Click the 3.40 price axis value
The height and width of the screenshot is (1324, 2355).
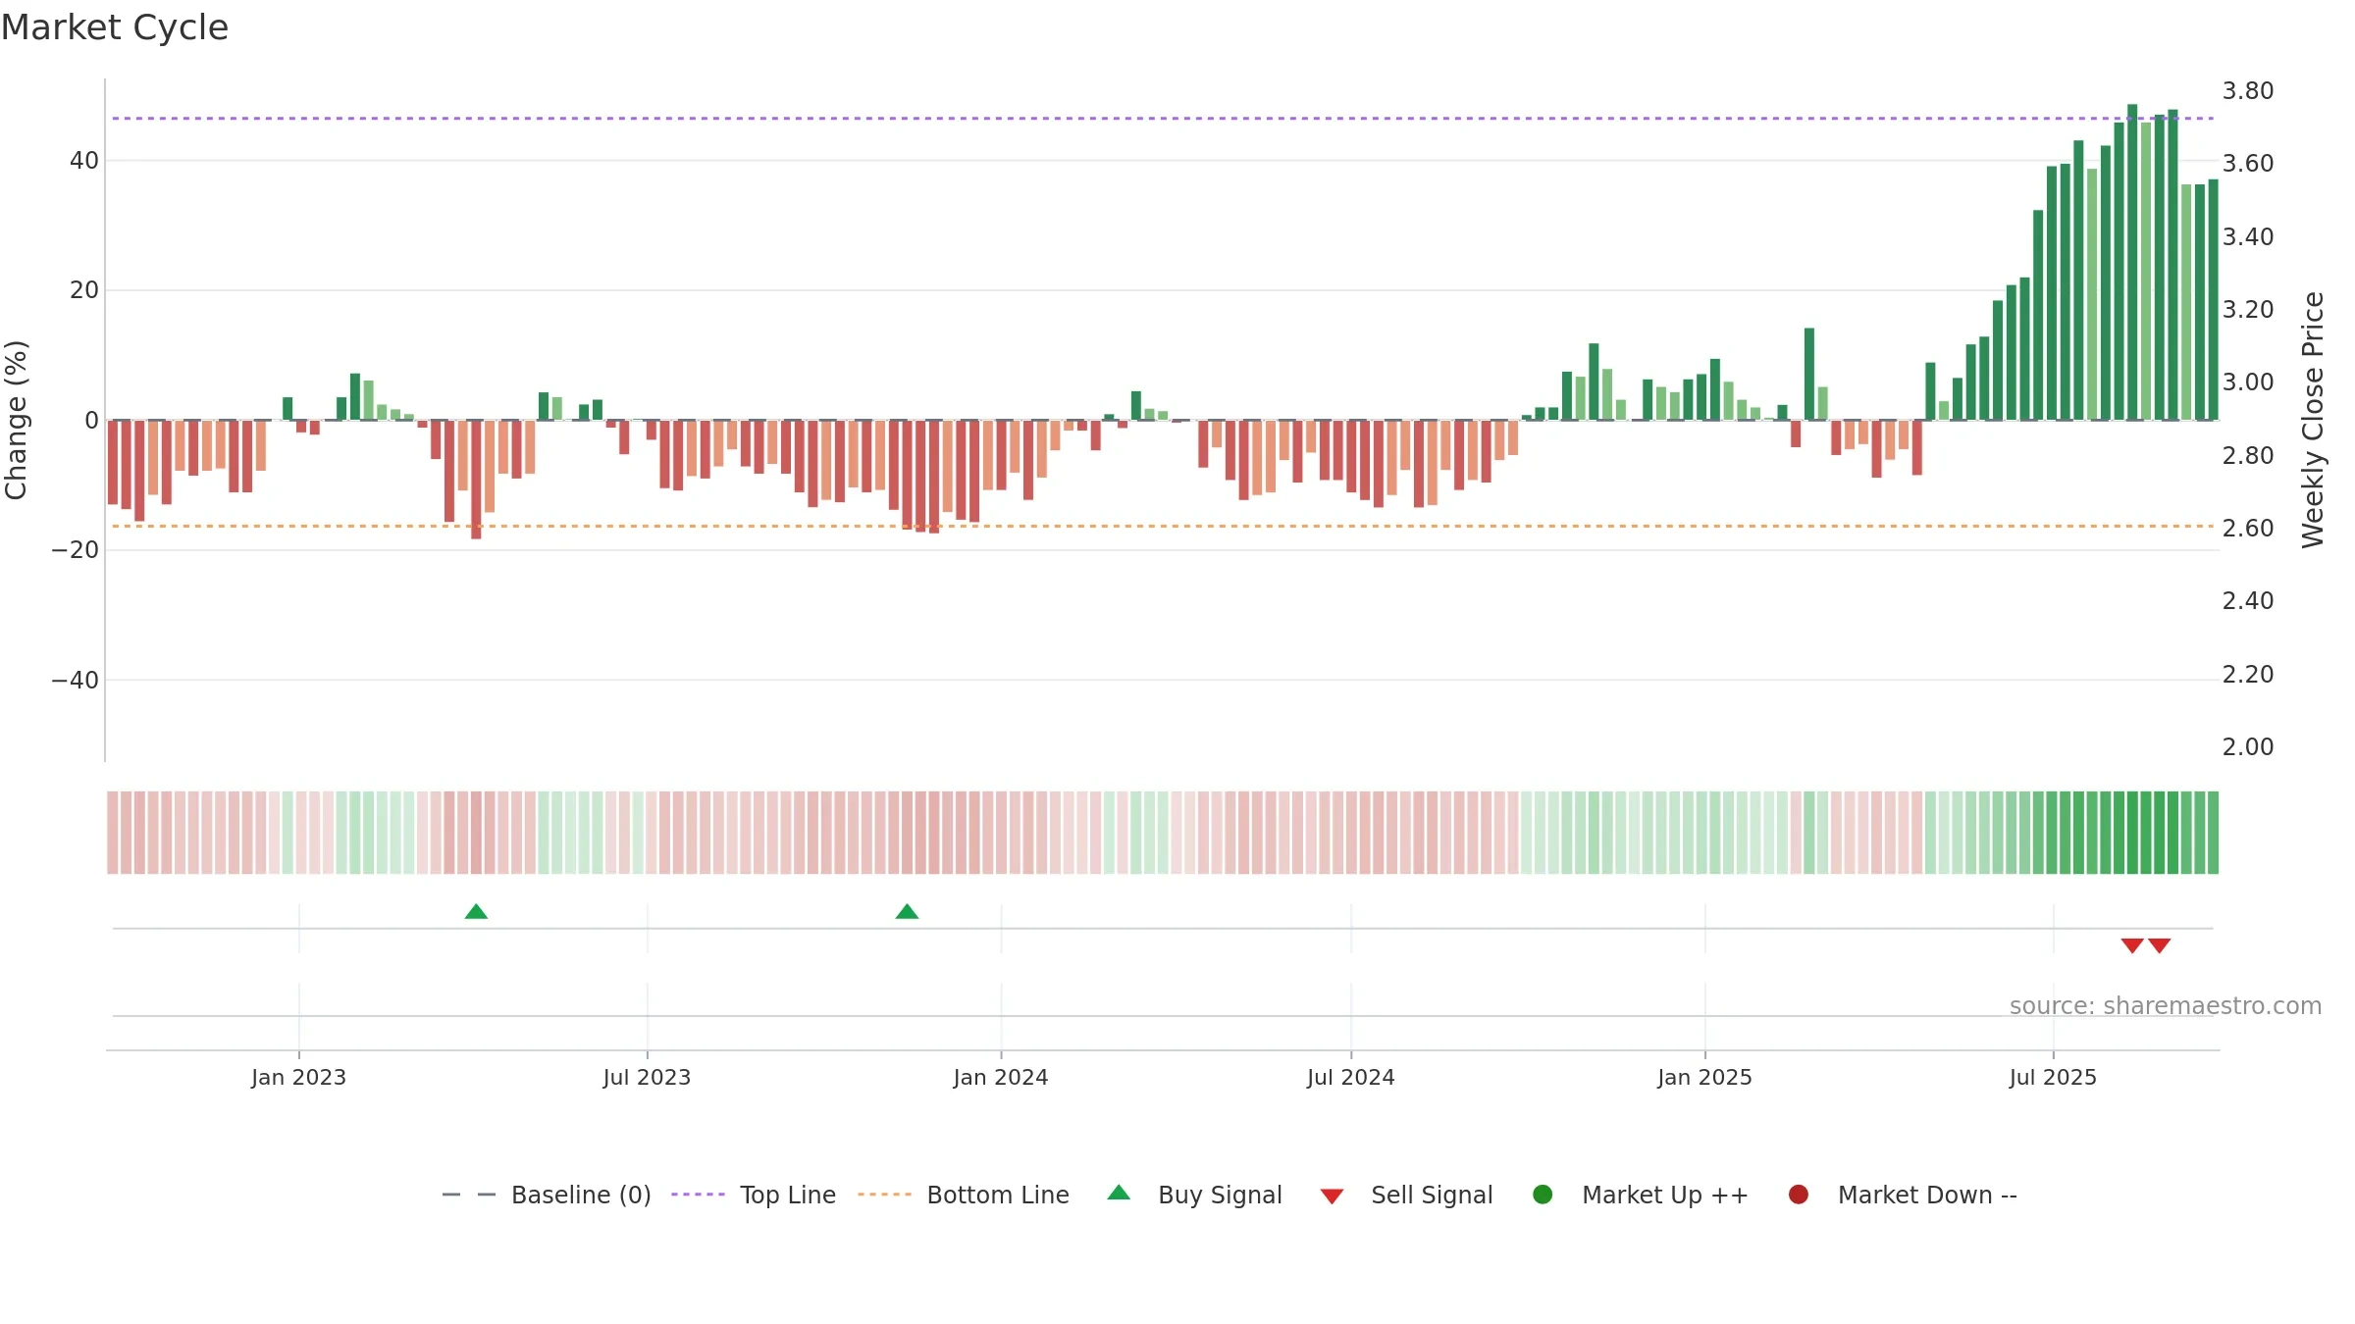(2248, 237)
